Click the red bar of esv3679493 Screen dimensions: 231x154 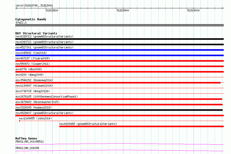click(119, 105)
